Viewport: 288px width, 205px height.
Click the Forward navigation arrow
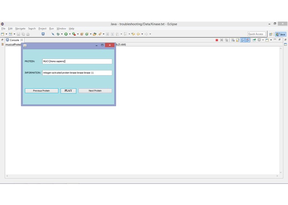(x=146, y=34)
